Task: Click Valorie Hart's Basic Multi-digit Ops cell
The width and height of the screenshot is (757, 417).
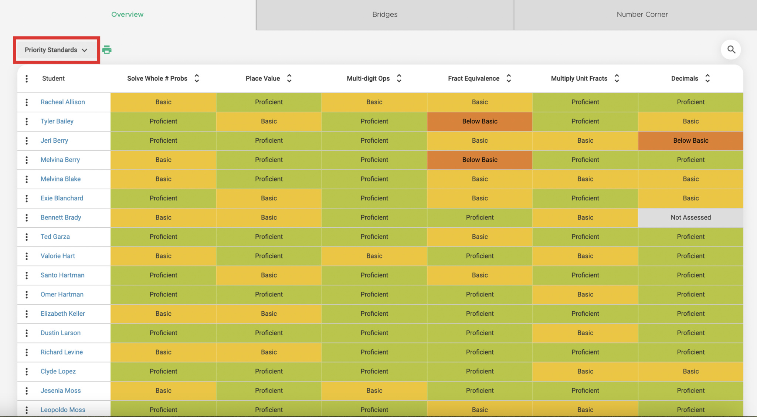Action: pos(374,256)
